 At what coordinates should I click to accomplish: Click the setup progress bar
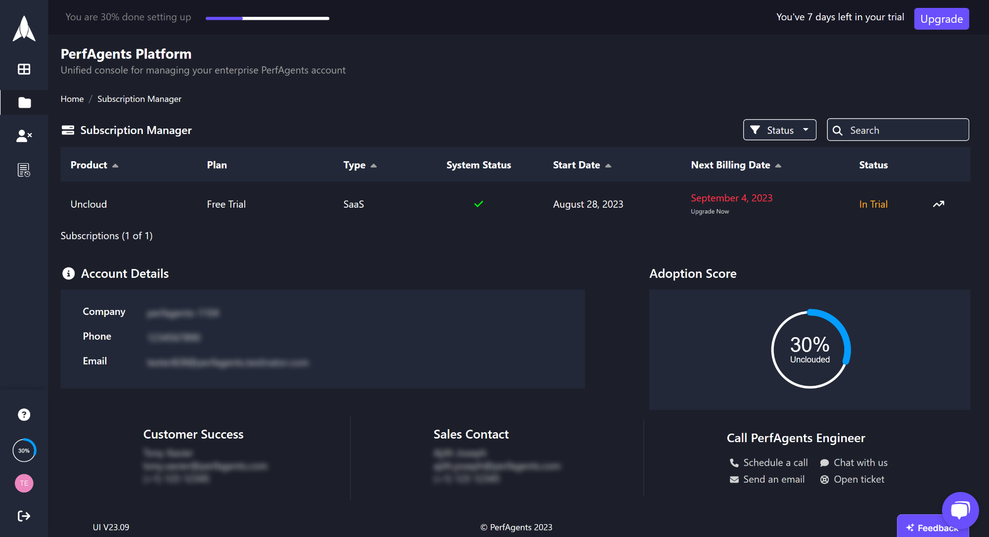point(267,18)
